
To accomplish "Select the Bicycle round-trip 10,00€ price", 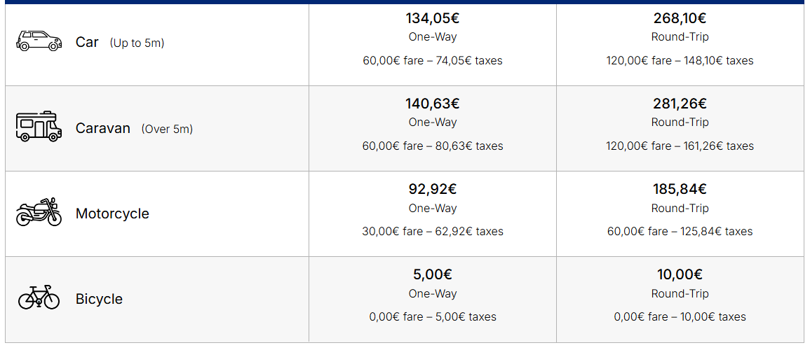I will click(680, 275).
